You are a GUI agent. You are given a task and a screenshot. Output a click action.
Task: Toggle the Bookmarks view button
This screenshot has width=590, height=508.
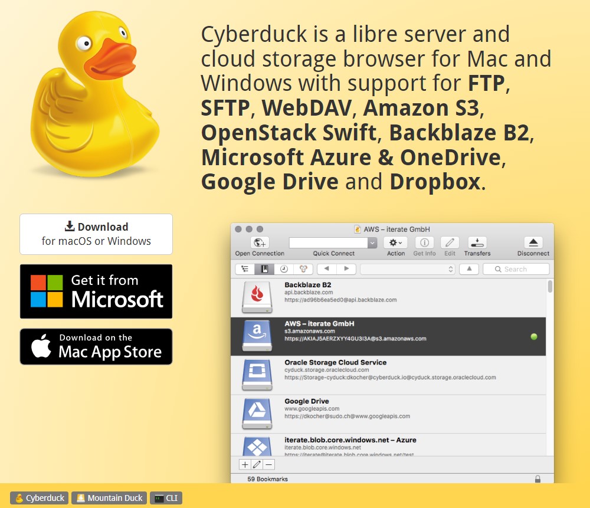coord(264,269)
